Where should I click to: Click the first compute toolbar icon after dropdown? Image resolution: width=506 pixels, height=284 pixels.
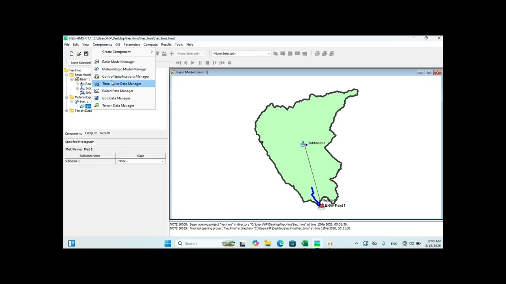pyautogui.click(x=276, y=54)
